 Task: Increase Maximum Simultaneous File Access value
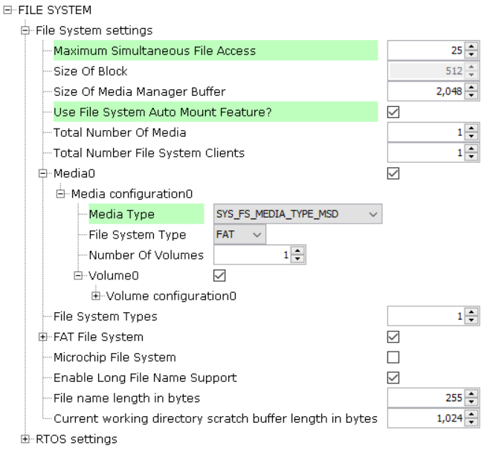pyautogui.click(x=471, y=48)
